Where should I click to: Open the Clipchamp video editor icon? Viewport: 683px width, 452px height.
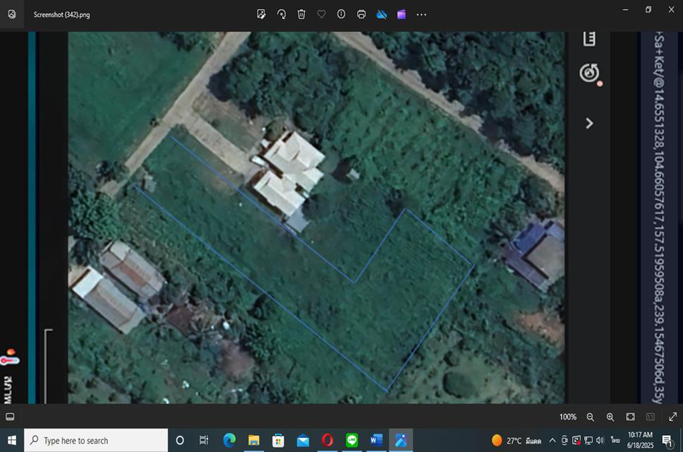tap(401, 14)
